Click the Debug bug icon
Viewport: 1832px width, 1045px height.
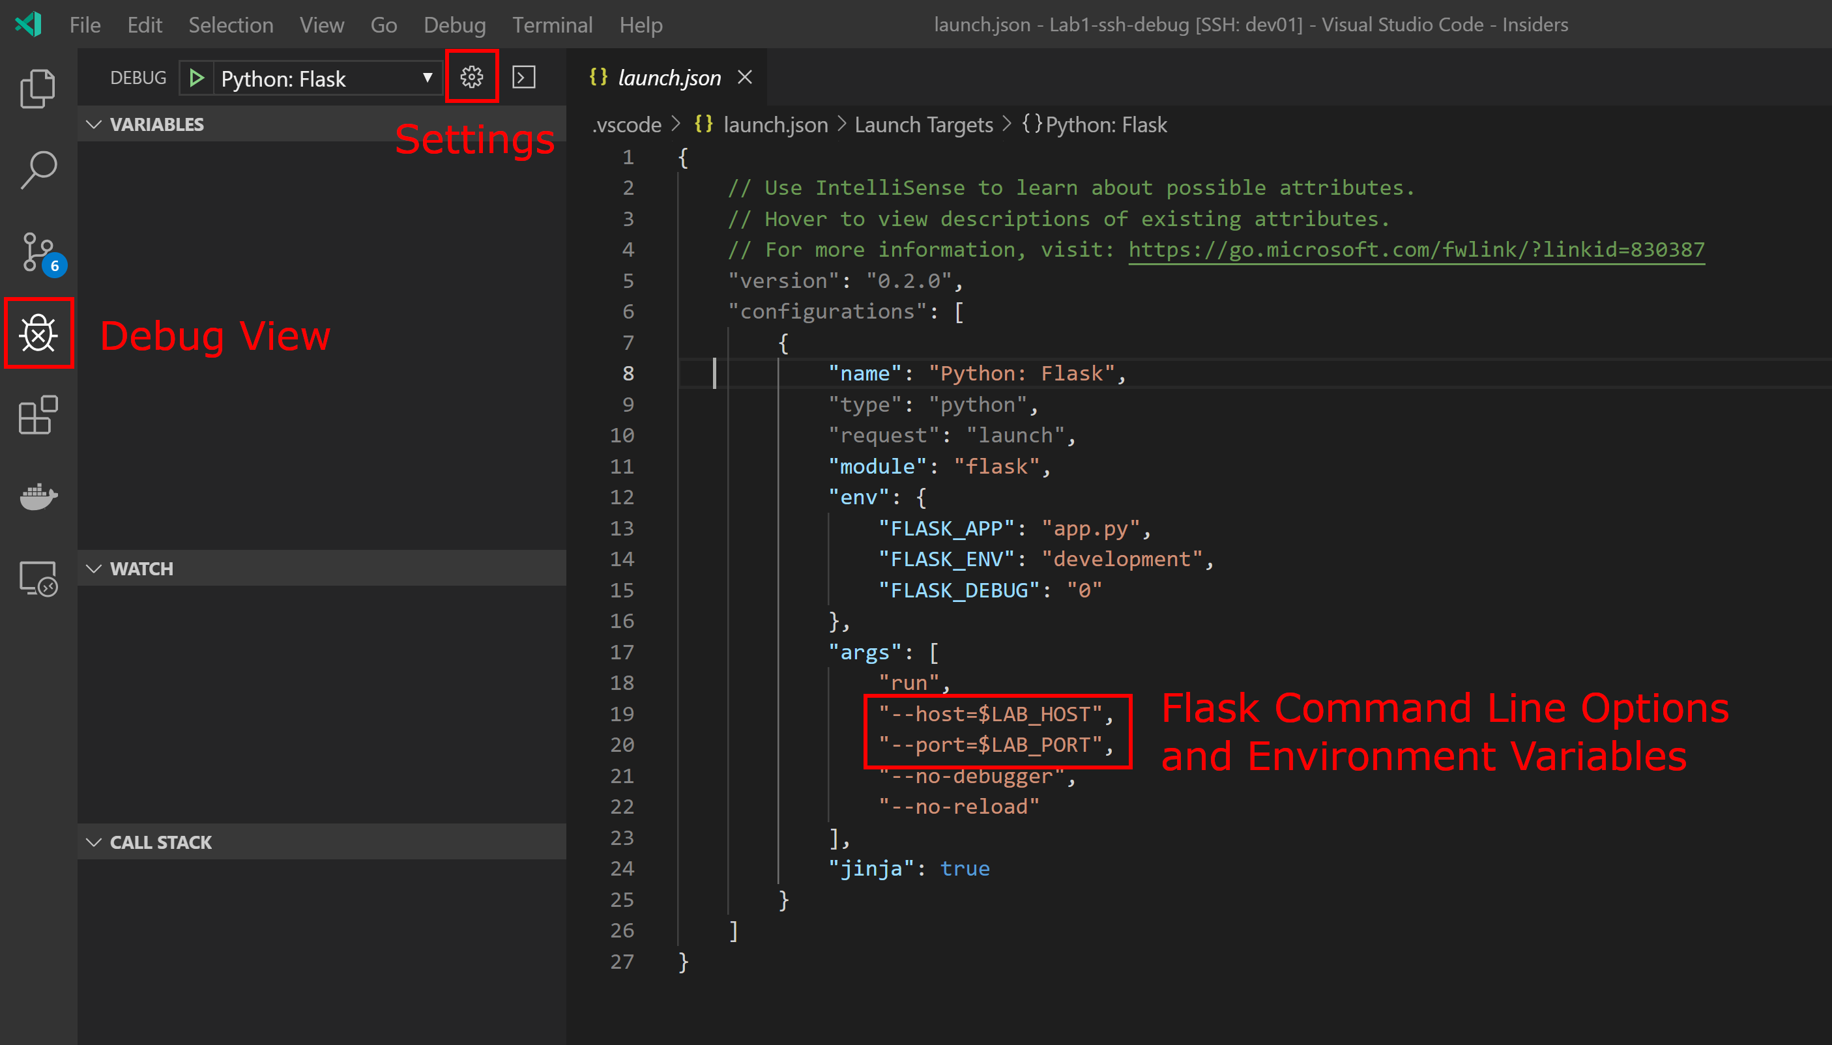(38, 334)
